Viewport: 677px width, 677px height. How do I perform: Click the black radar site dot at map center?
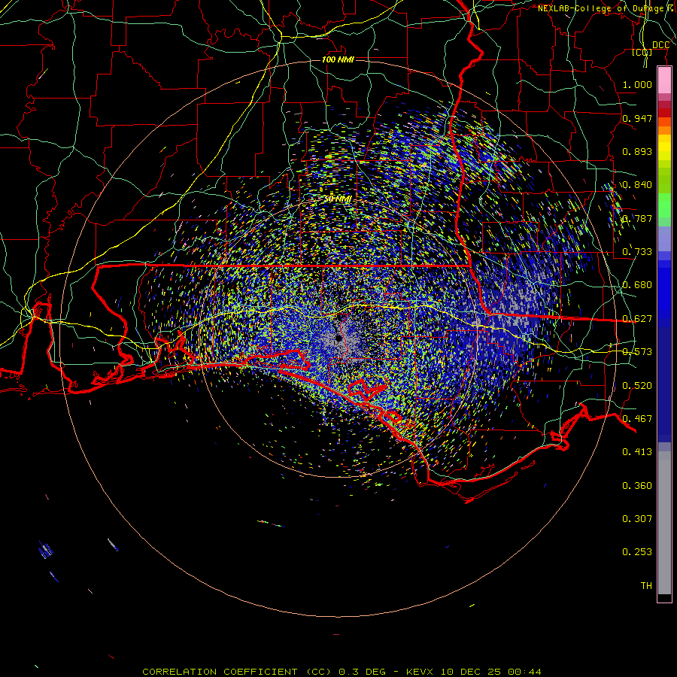[338, 338]
